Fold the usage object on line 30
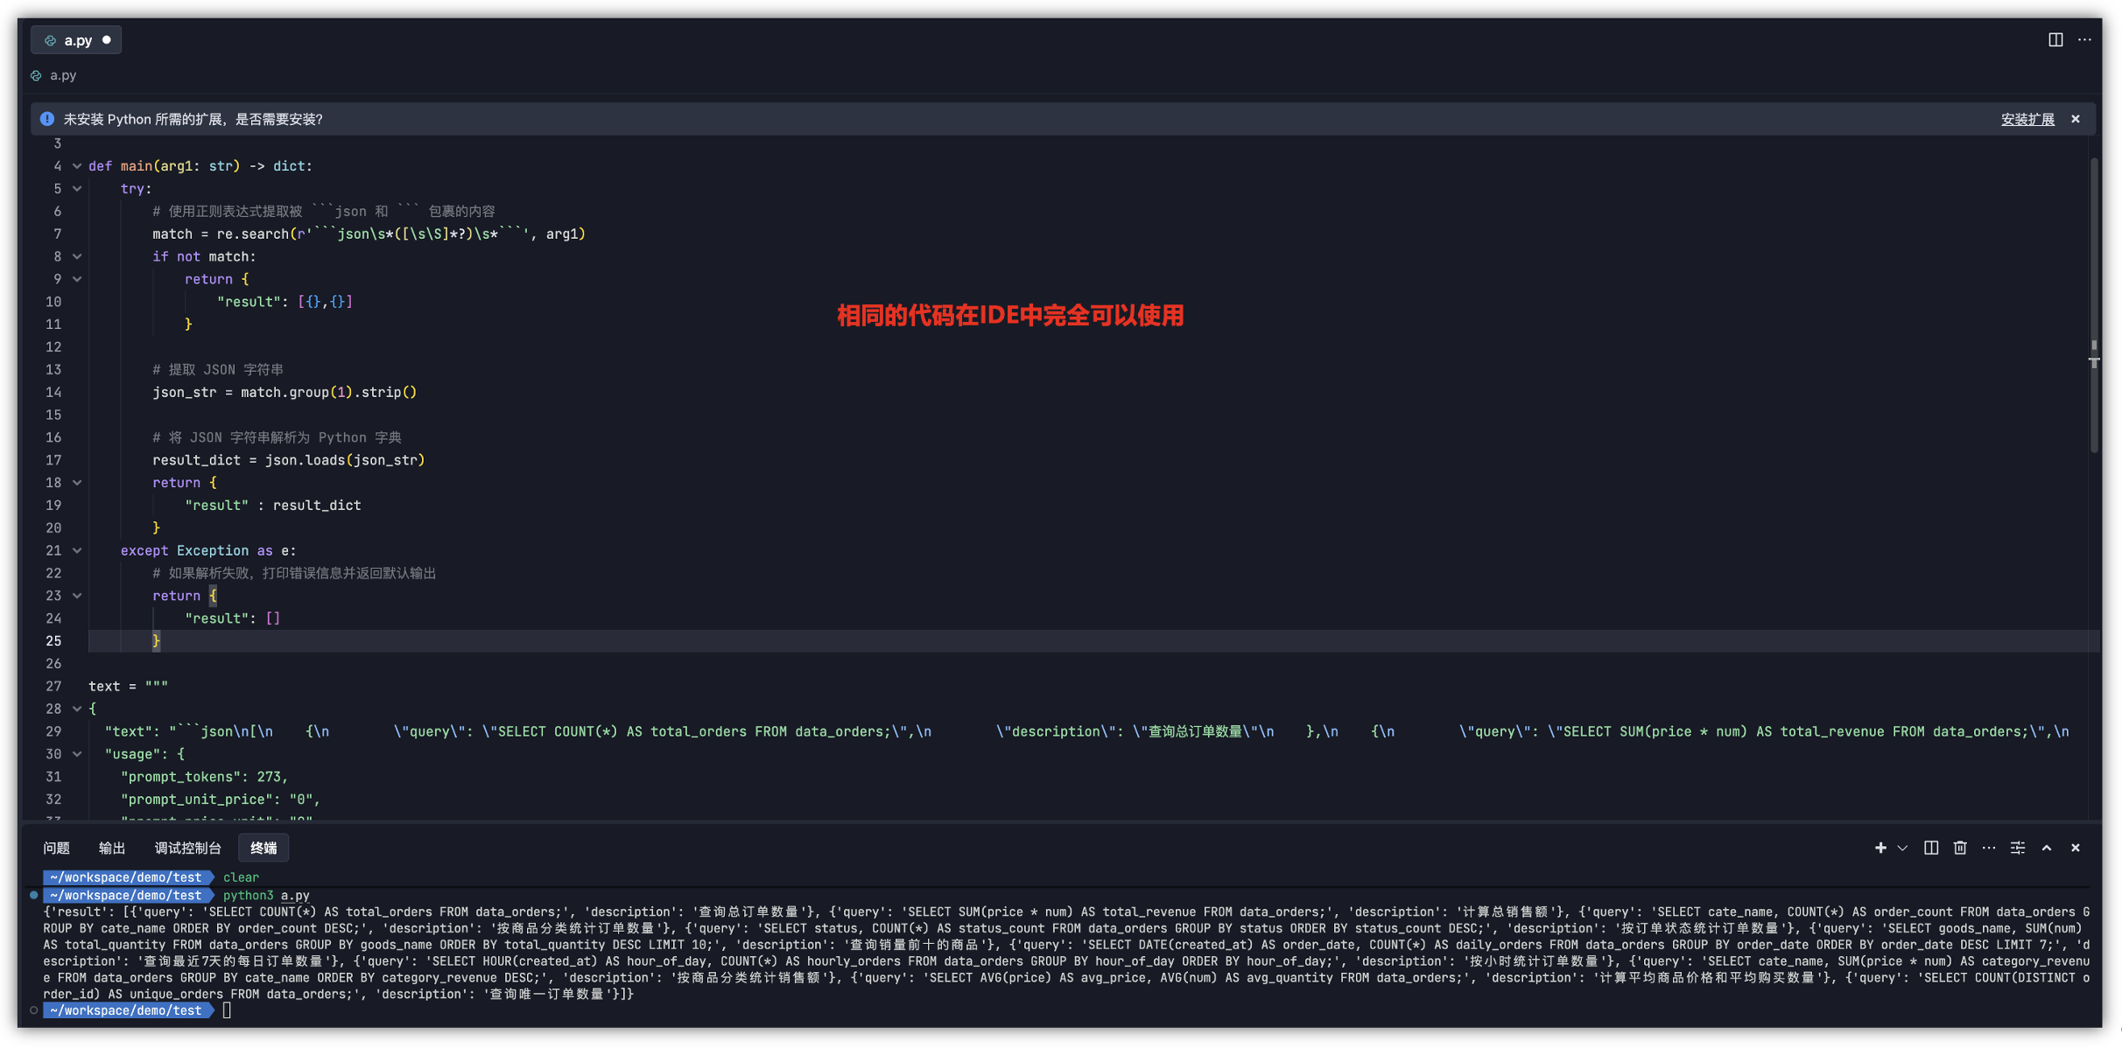This screenshot has height=1048, width=2122. pos(77,754)
